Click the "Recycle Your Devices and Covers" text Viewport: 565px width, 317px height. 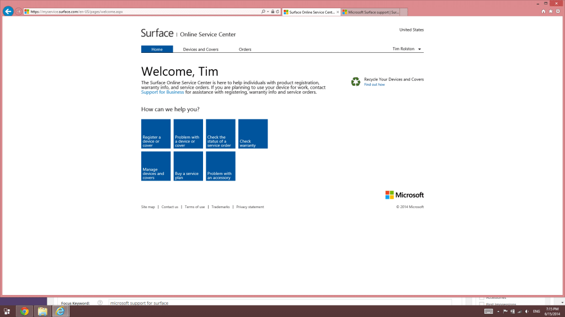point(394,79)
